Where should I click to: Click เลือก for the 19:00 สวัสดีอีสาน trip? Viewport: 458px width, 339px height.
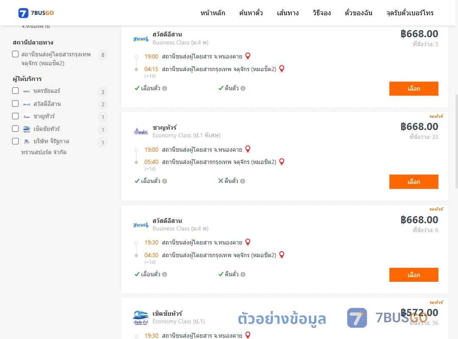pos(413,89)
